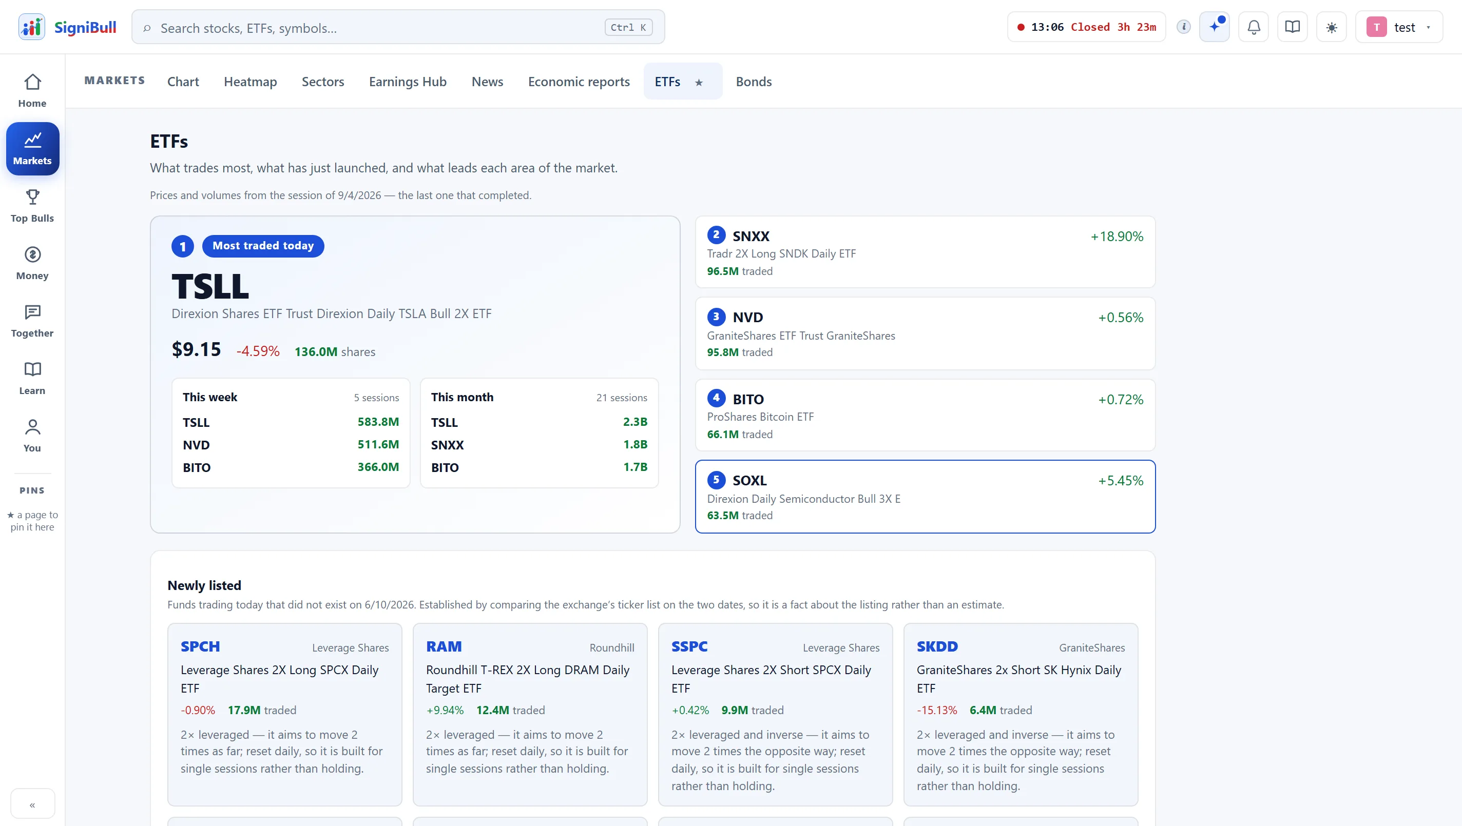Viewport: 1462px width, 826px height.
Task: Collapse the sidebar with double-chevron button
Action: click(x=32, y=804)
